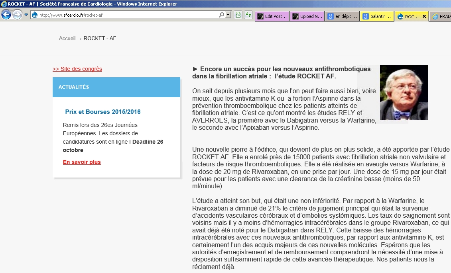
Task: Expand the address bar autocomplete dropdown
Action: click(228, 15)
